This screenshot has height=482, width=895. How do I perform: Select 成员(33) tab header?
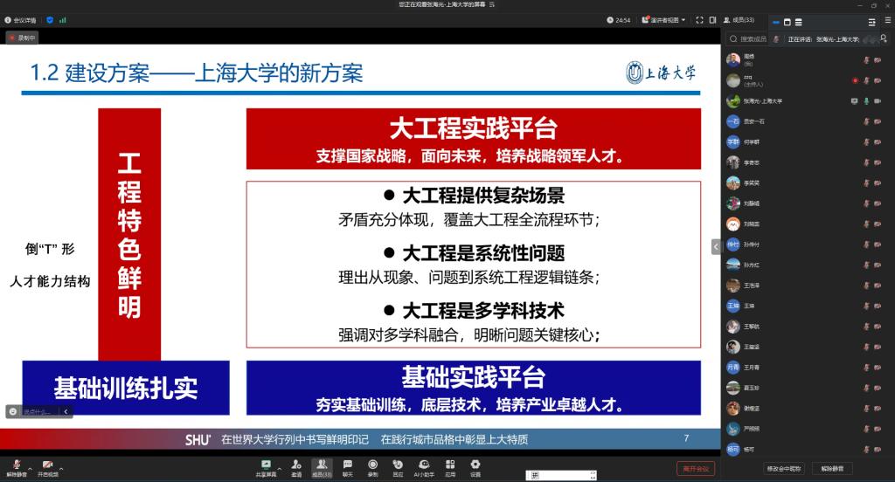coord(739,20)
